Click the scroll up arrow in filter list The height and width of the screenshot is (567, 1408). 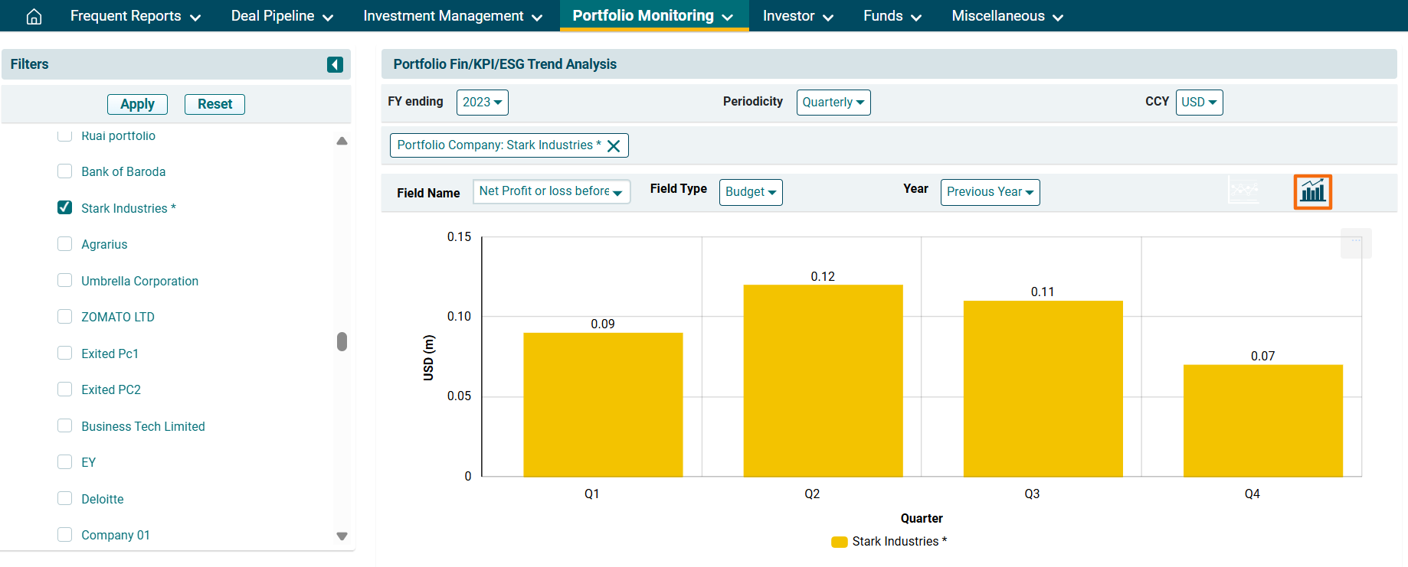tap(342, 141)
